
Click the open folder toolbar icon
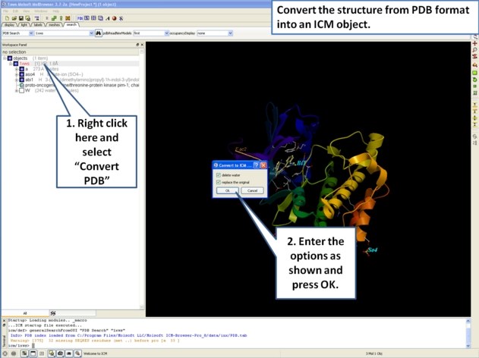12,17
